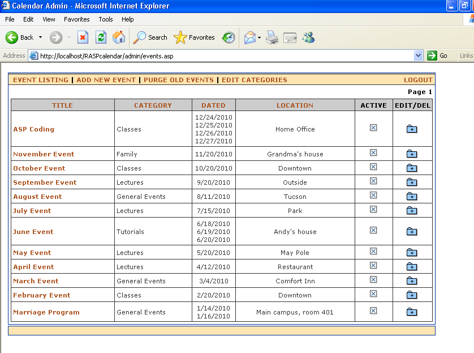Open the View menu
Screen dimensions: 474x353
tap(49, 19)
